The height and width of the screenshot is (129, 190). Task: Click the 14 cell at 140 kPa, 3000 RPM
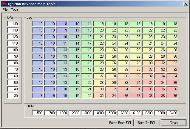(x=86, y=24)
